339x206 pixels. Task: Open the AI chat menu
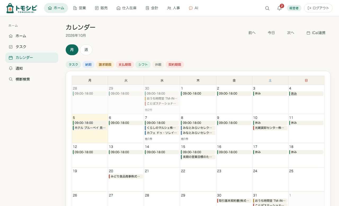[193, 8]
